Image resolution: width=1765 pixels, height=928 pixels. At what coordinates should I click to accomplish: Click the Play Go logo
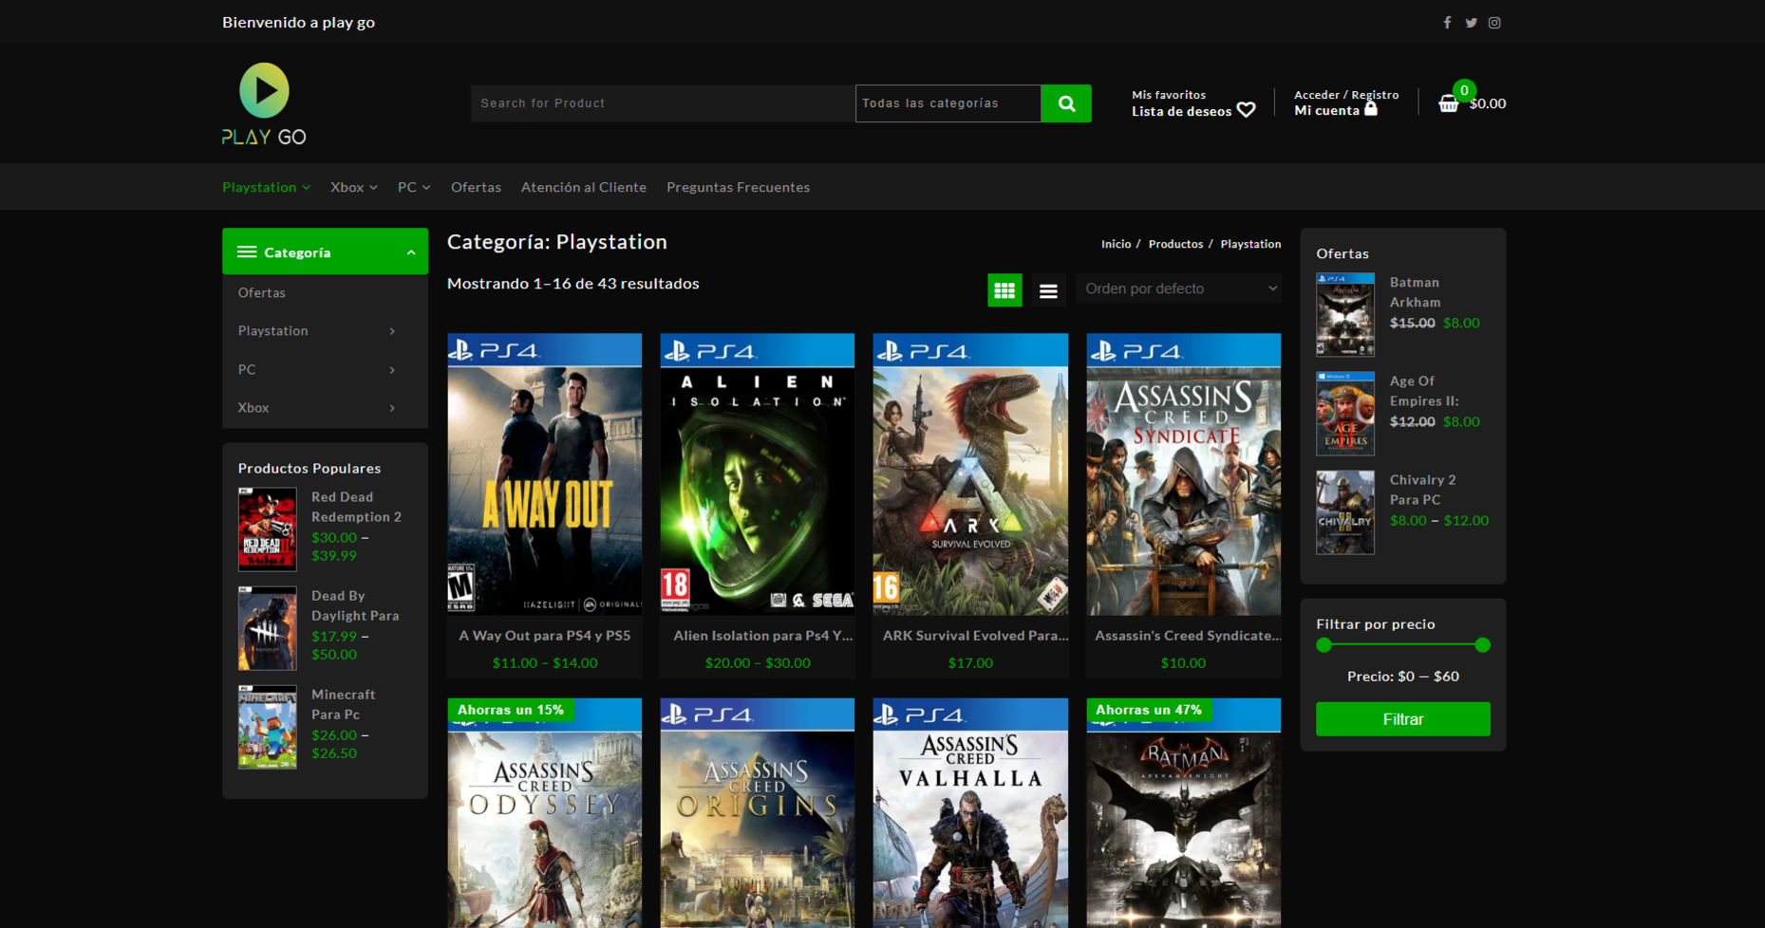(264, 103)
